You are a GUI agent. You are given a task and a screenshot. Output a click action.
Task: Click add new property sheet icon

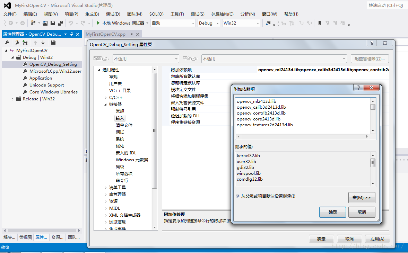17,43
